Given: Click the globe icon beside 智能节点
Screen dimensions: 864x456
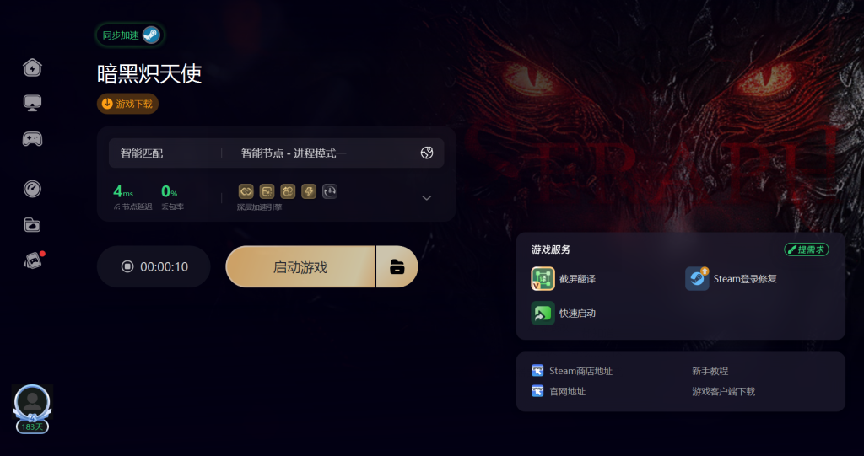Looking at the screenshot, I should pos(426,153).
